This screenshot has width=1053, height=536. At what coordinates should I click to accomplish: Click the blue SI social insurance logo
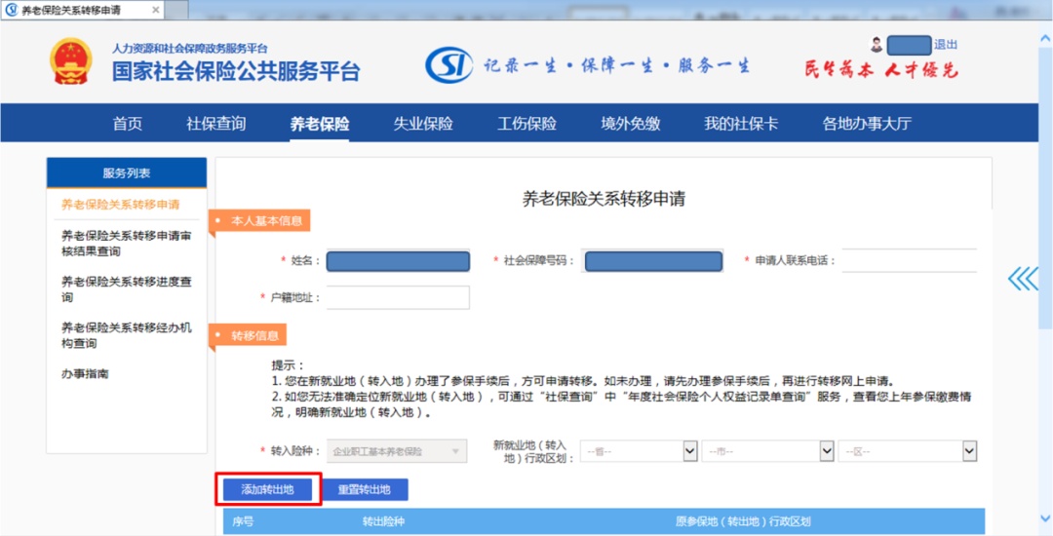click(449, 65)
